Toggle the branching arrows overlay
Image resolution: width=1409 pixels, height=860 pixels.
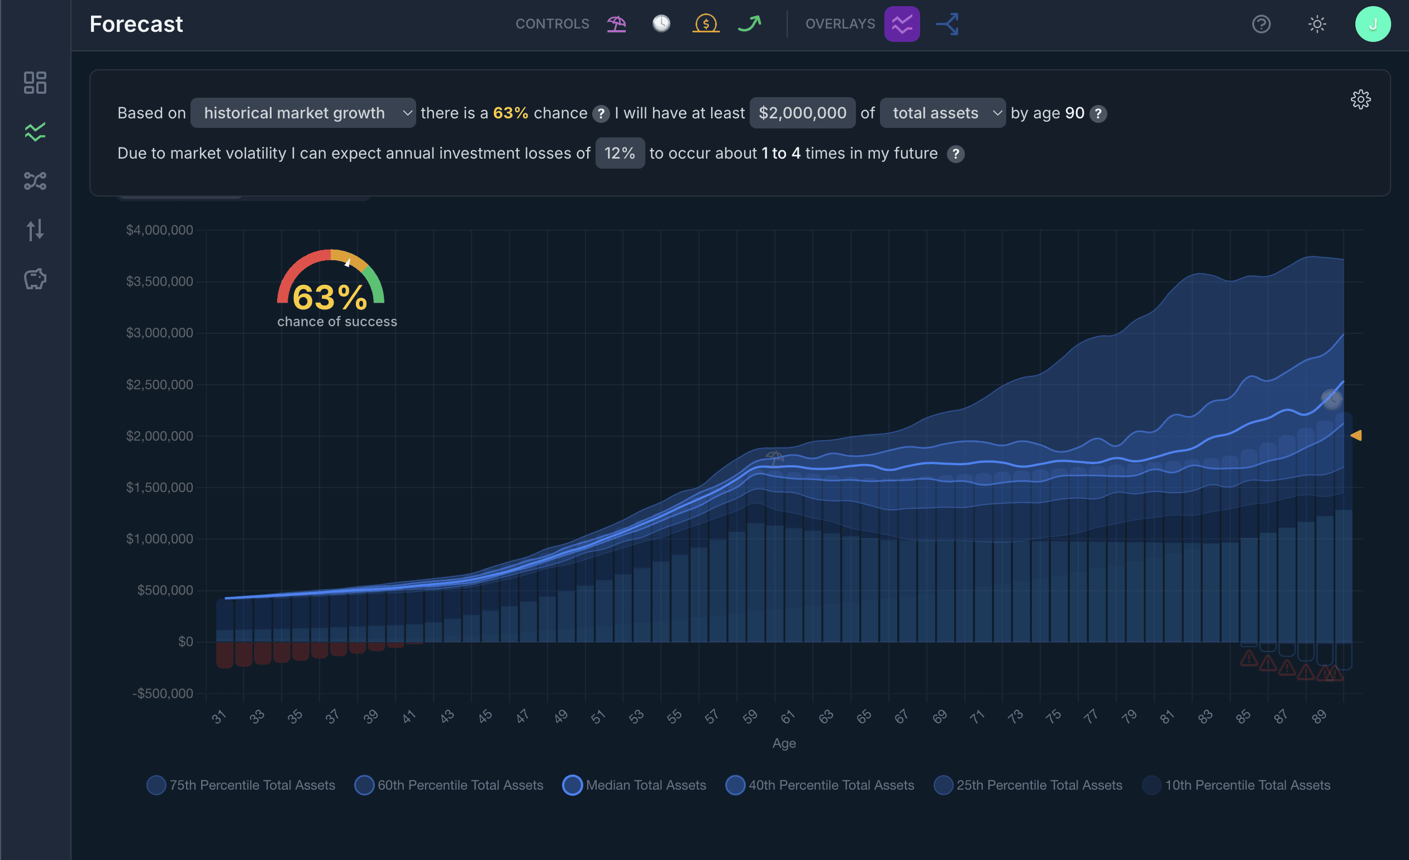click(947, 24)
